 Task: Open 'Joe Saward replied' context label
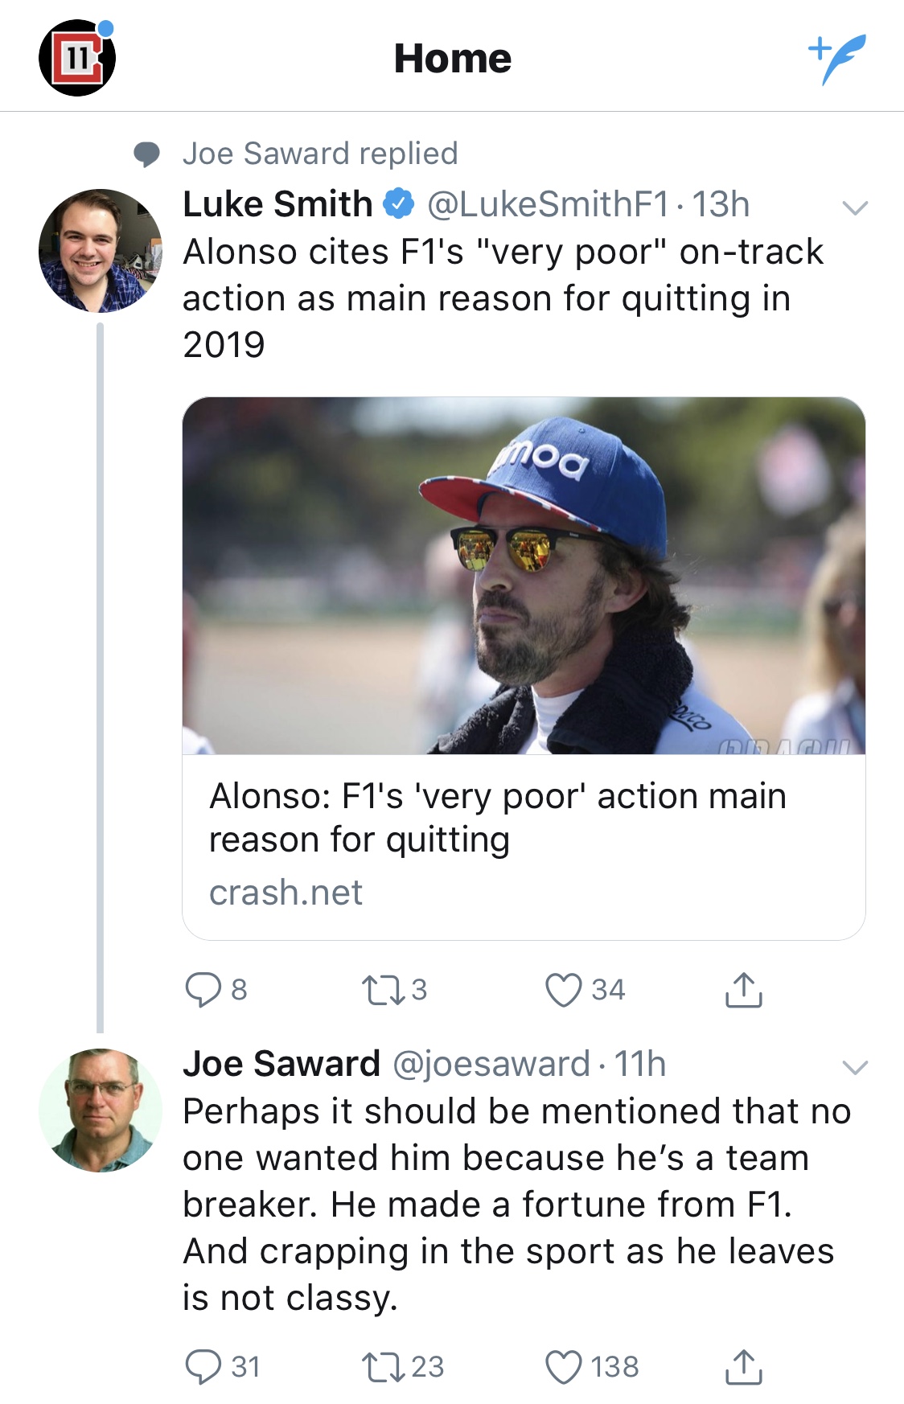click(x=319, y=153)
